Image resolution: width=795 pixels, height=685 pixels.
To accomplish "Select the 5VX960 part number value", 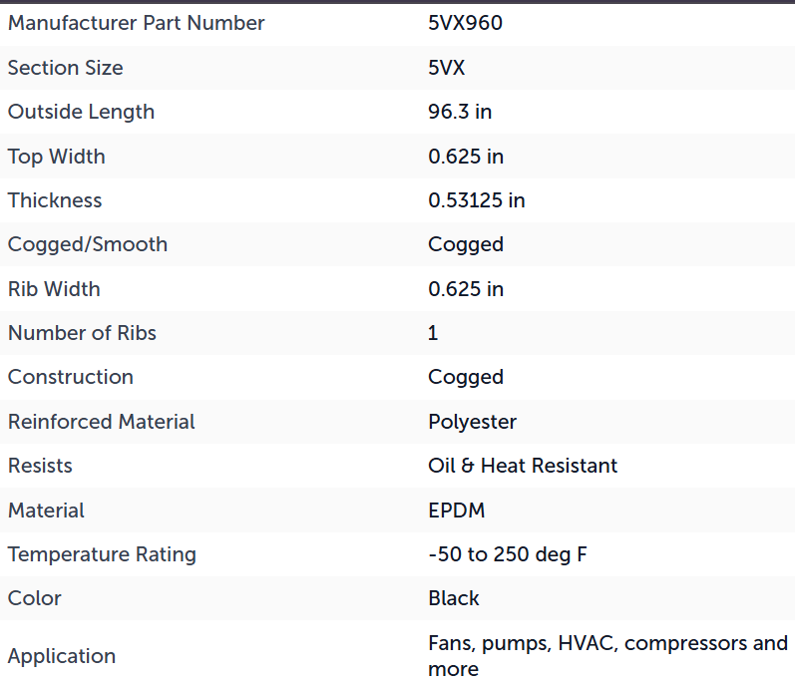I will [465, 23].
